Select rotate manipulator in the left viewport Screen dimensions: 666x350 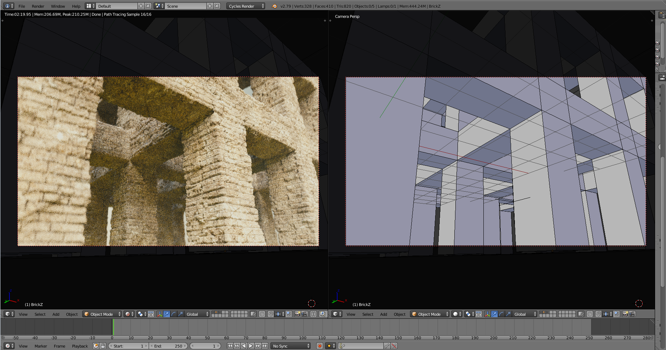click(173, 314)
